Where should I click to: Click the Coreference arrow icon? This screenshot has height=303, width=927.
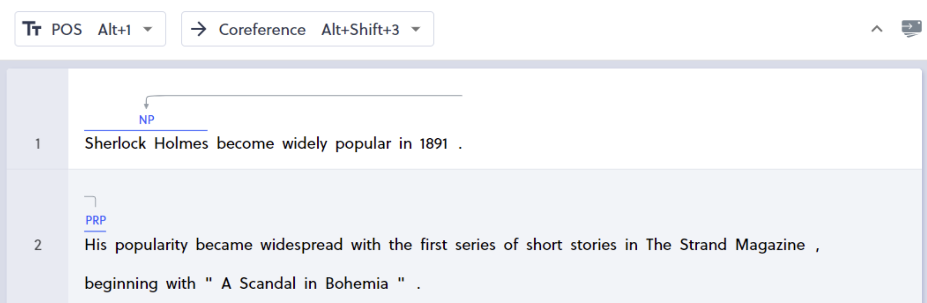(199, 29)
